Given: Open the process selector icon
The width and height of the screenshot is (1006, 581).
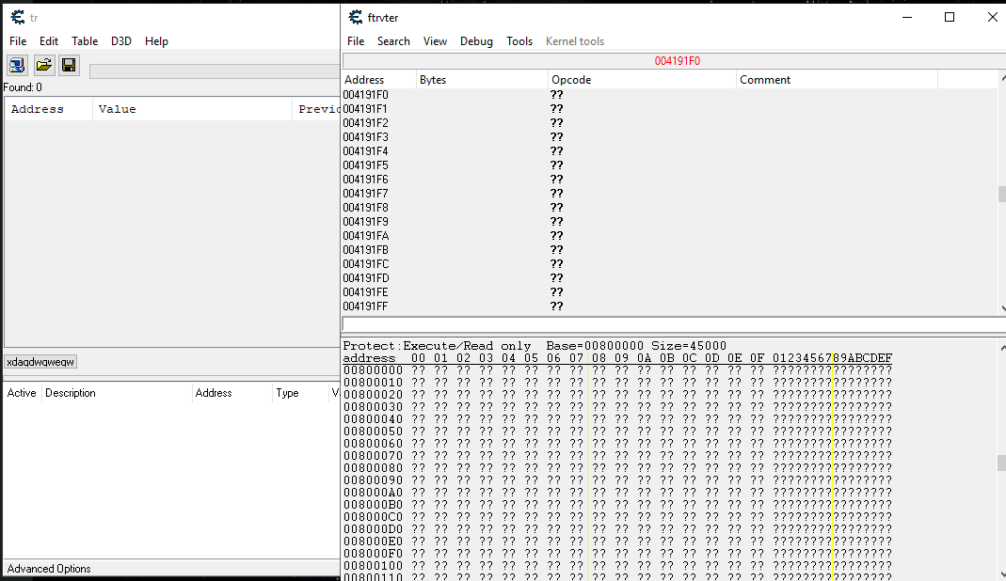Looking at the screenshot, I should (17, 66).
